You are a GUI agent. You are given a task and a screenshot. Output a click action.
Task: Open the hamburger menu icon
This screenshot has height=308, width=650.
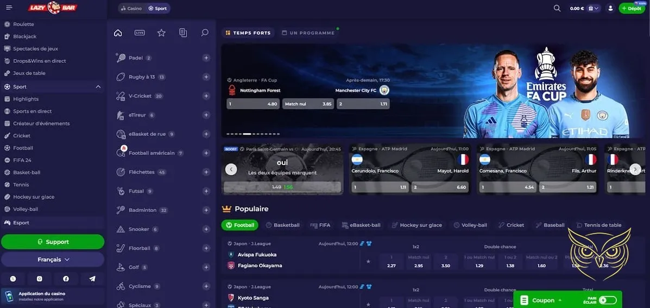click(x=9, y=8)
